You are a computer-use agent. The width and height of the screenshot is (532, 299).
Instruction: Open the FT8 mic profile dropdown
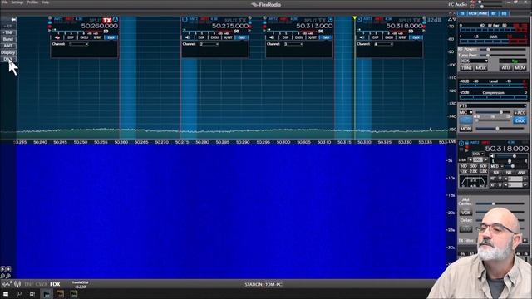[492, 105]
